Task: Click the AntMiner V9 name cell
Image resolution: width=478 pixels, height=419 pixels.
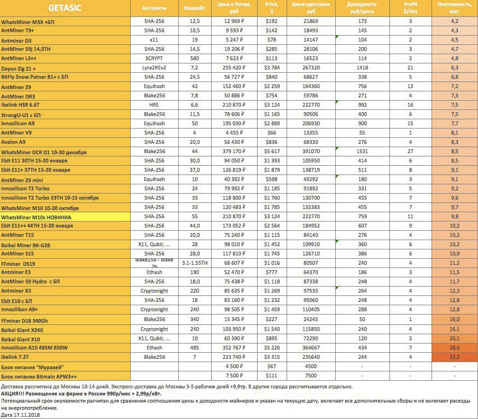Action: click(x=65, y=133)
